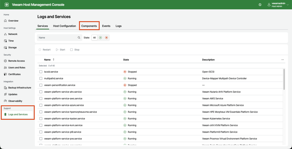
Task: Switch to the Services tab
Action: [x=43, y=26]
